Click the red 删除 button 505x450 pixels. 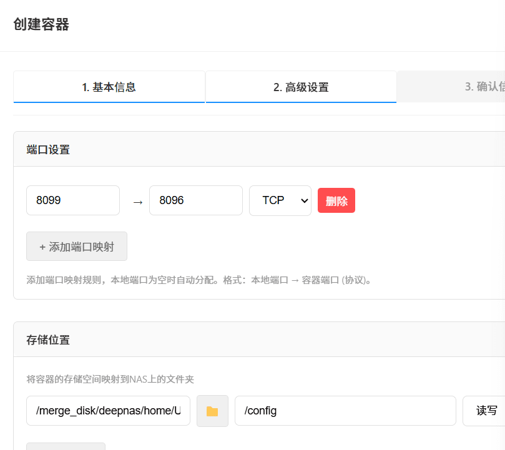point(336,200)
